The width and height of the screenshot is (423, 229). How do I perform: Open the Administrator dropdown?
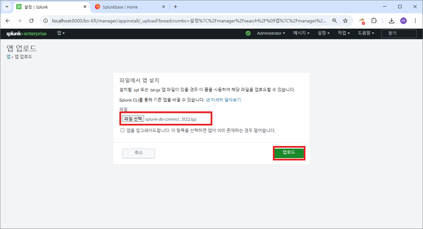click(271, 33)
